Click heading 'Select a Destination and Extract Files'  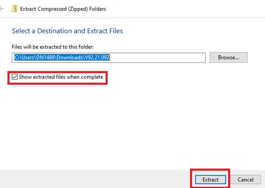click(67, 31)
